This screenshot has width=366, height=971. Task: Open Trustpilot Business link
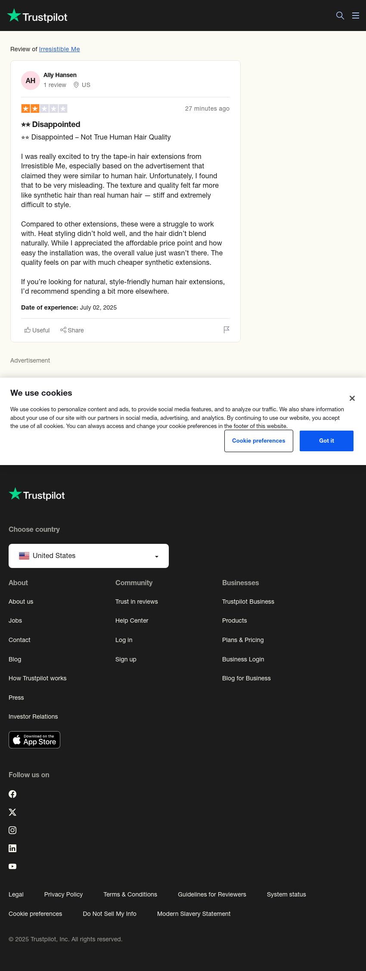click(248, 602)
